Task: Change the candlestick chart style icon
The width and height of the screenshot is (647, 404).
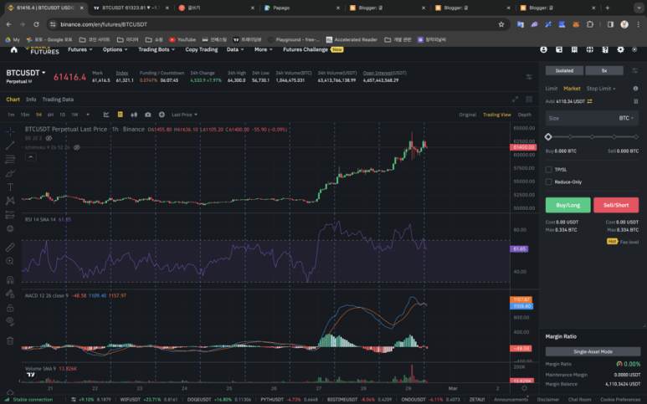Action: pyautogui.click(x=134, y=115)
